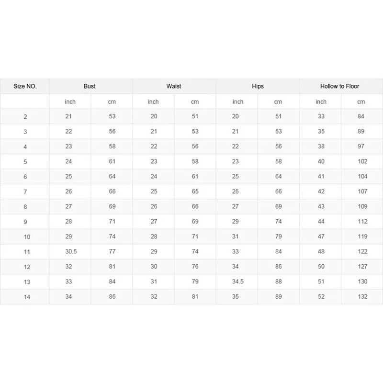Click size 14 row label
The height and width of the screenshot is (383, 383).
tap(27, 297)
